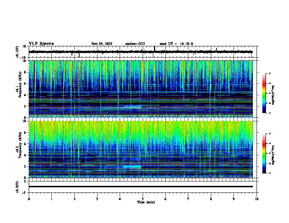This screenshot has width=289, height=223.
Task: Click the '4' kHz tick on ch.1 spectrogram
Action: click(25, 95)
